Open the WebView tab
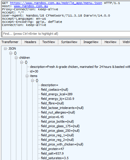This screenshot has height=160, width=130. (x=125, y=42)
